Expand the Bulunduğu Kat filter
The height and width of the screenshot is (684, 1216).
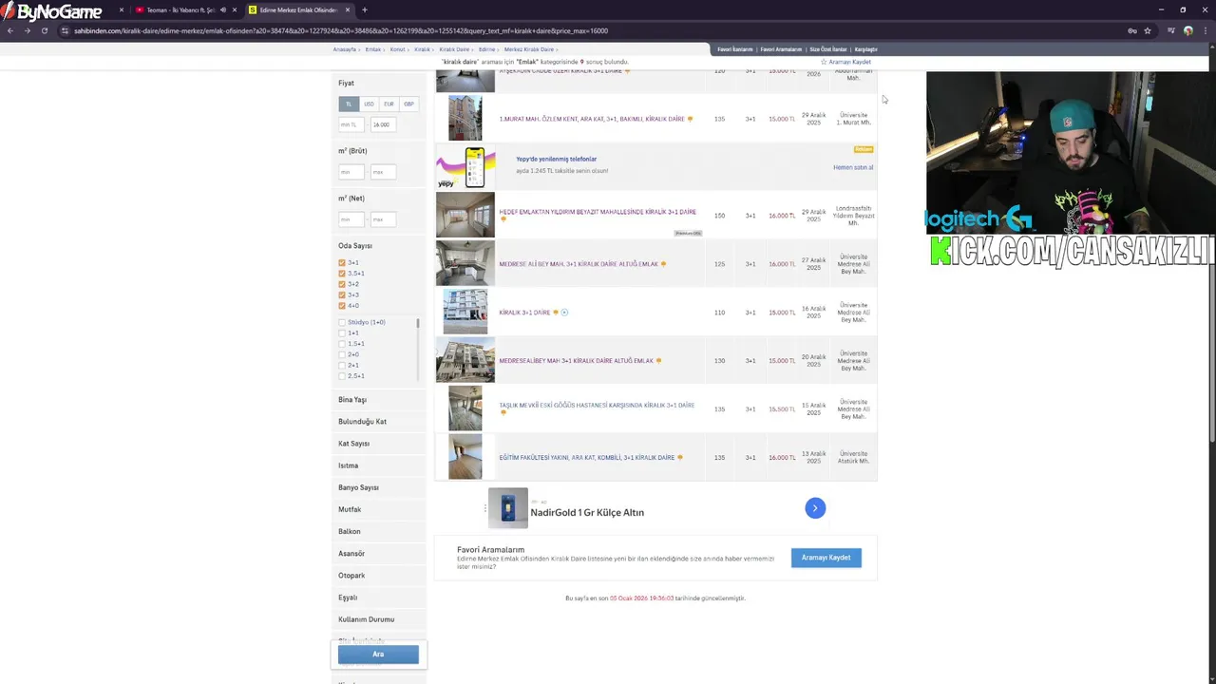tap(378, 422)
